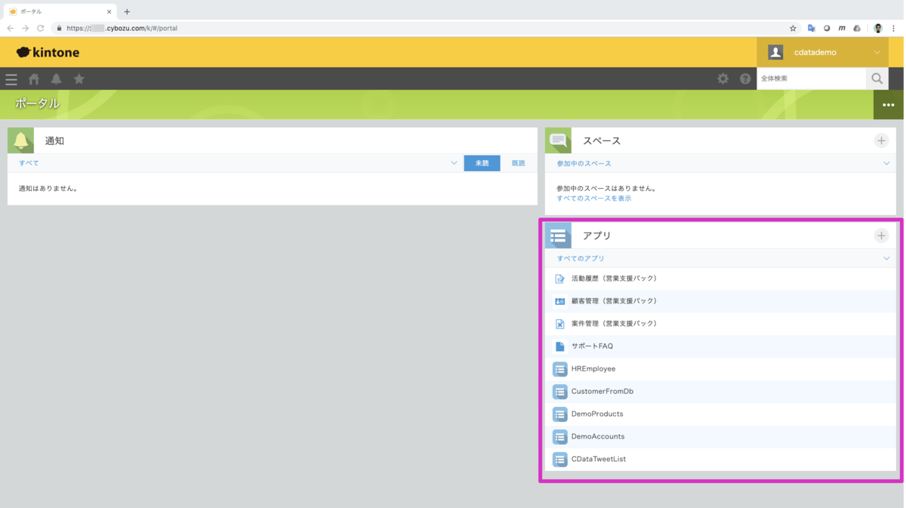
Task: Expand the 参加中のスペース dropdown
Action: tap(886, 163)
